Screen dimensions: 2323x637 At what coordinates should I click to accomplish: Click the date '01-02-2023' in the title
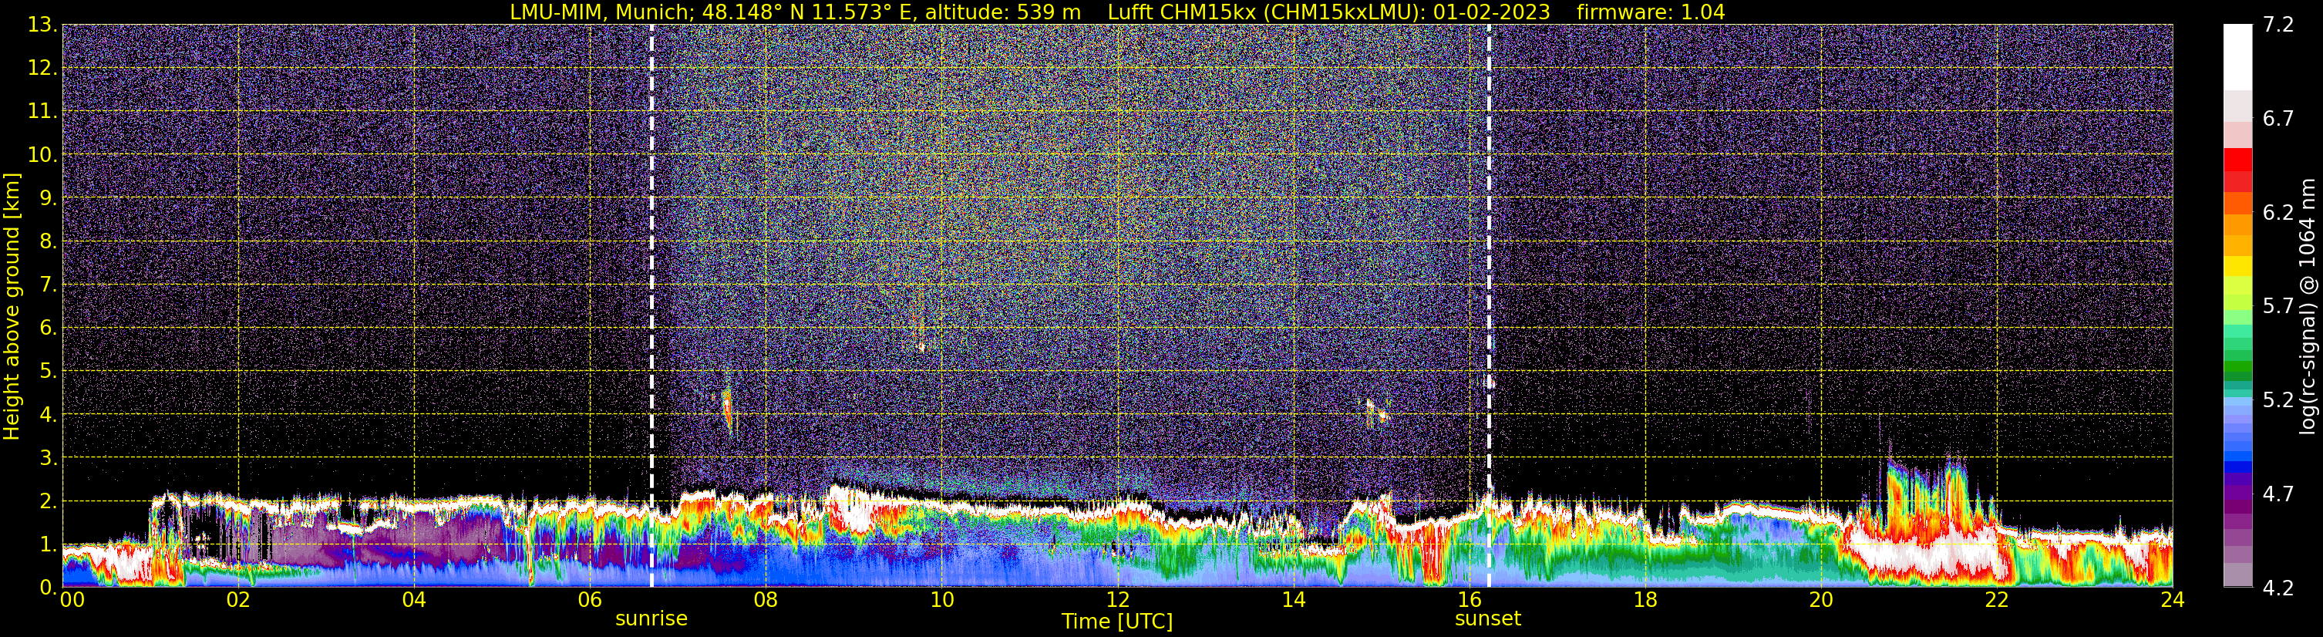[1492, 12]
